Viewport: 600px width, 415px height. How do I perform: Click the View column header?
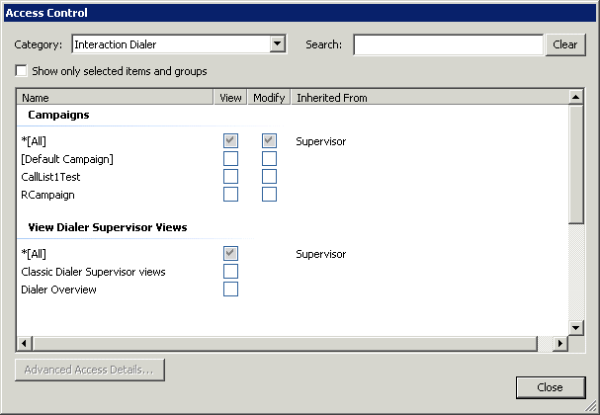pos(230,98)
